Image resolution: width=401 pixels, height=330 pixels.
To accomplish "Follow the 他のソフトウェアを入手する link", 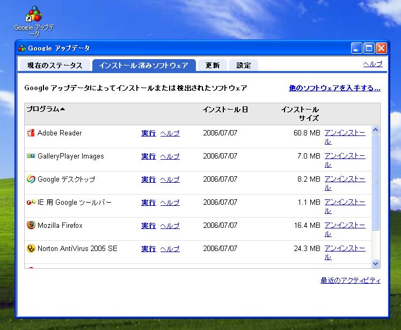I will (x=334, y=88).
